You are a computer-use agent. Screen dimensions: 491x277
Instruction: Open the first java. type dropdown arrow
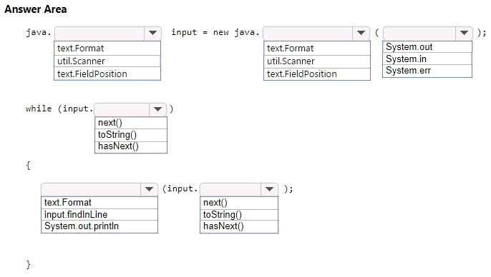click(x=152, y=33)
